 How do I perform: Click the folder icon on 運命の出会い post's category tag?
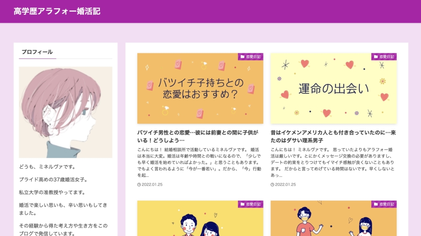click(x=376, y=57)
